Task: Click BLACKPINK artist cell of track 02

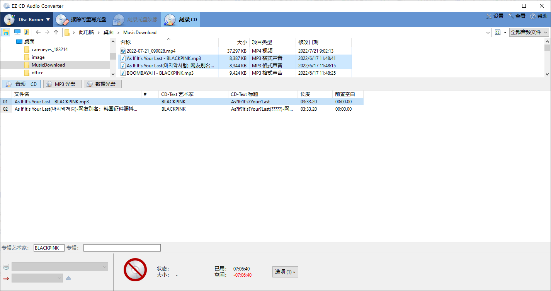Action: coord(173,109)
